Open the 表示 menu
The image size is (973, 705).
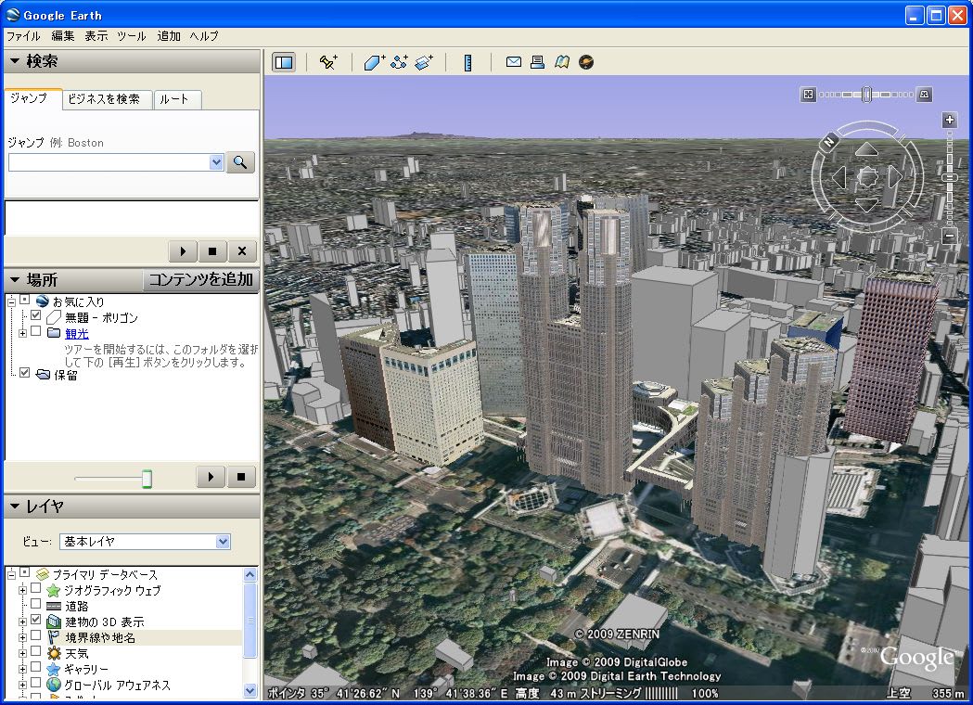[x=96, y=36]
